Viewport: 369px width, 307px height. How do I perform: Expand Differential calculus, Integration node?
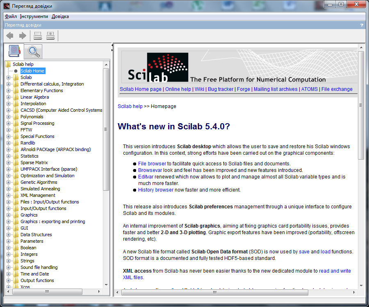coord(9,84)
